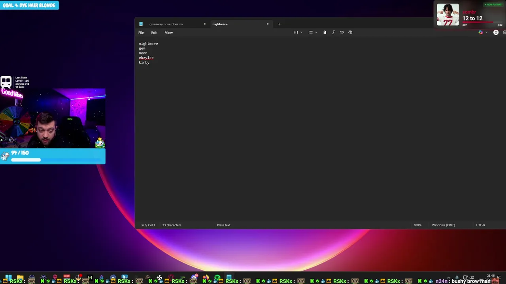
Task: Open the Copilot menu in Notepad
Action: click(483, 32)
